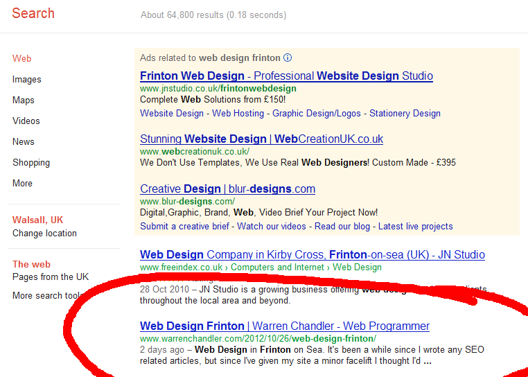Select Pages from the UK filter
This screenshot has height=377, width=528.
51,277
